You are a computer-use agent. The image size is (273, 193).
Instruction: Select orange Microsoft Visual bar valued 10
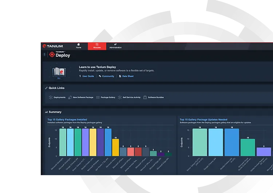[x=116, y=147]
